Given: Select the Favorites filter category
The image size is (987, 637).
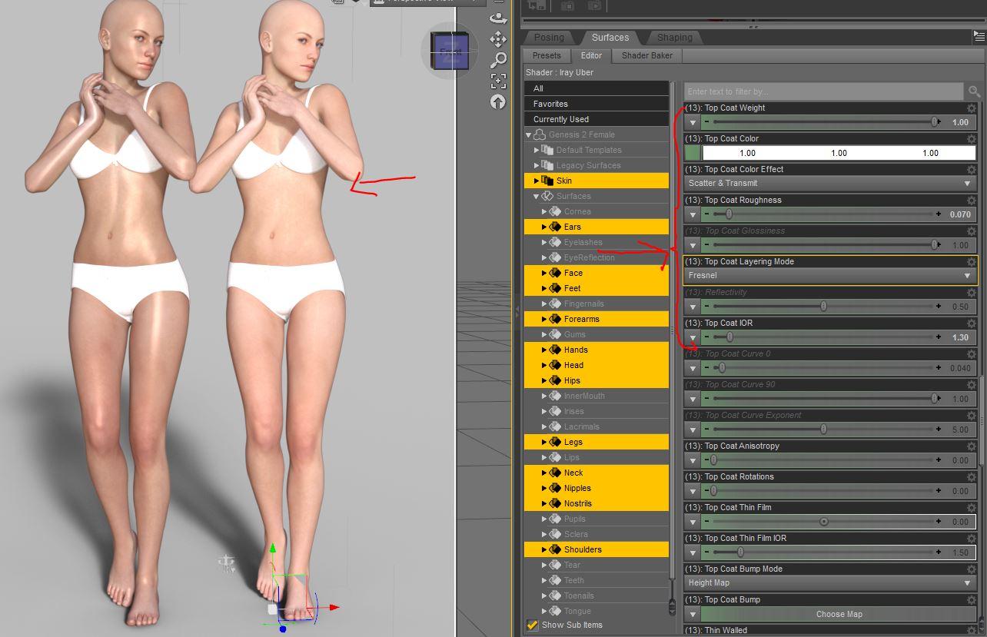Looking at the screenshot, I should pos(597,104).
